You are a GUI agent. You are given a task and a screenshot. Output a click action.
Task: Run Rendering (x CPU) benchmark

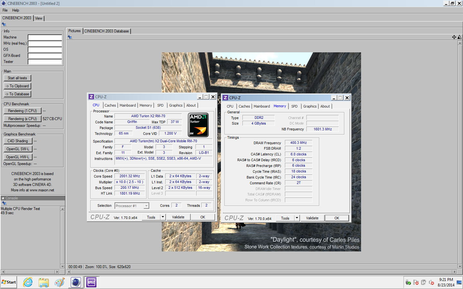tap(23, 119)
